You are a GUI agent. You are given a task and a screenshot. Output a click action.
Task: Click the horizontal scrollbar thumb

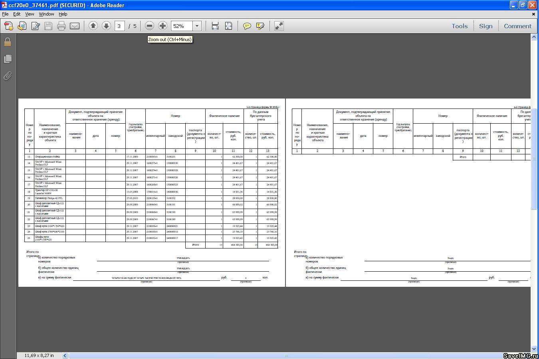click(286, 355)
